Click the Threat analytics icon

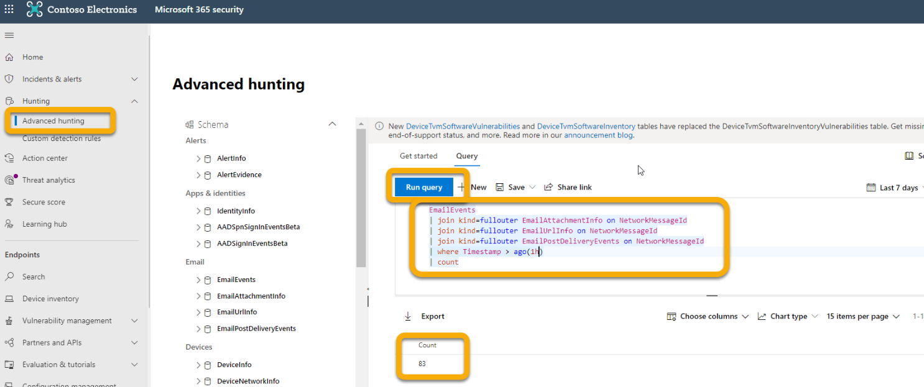[x=10, y=180]
